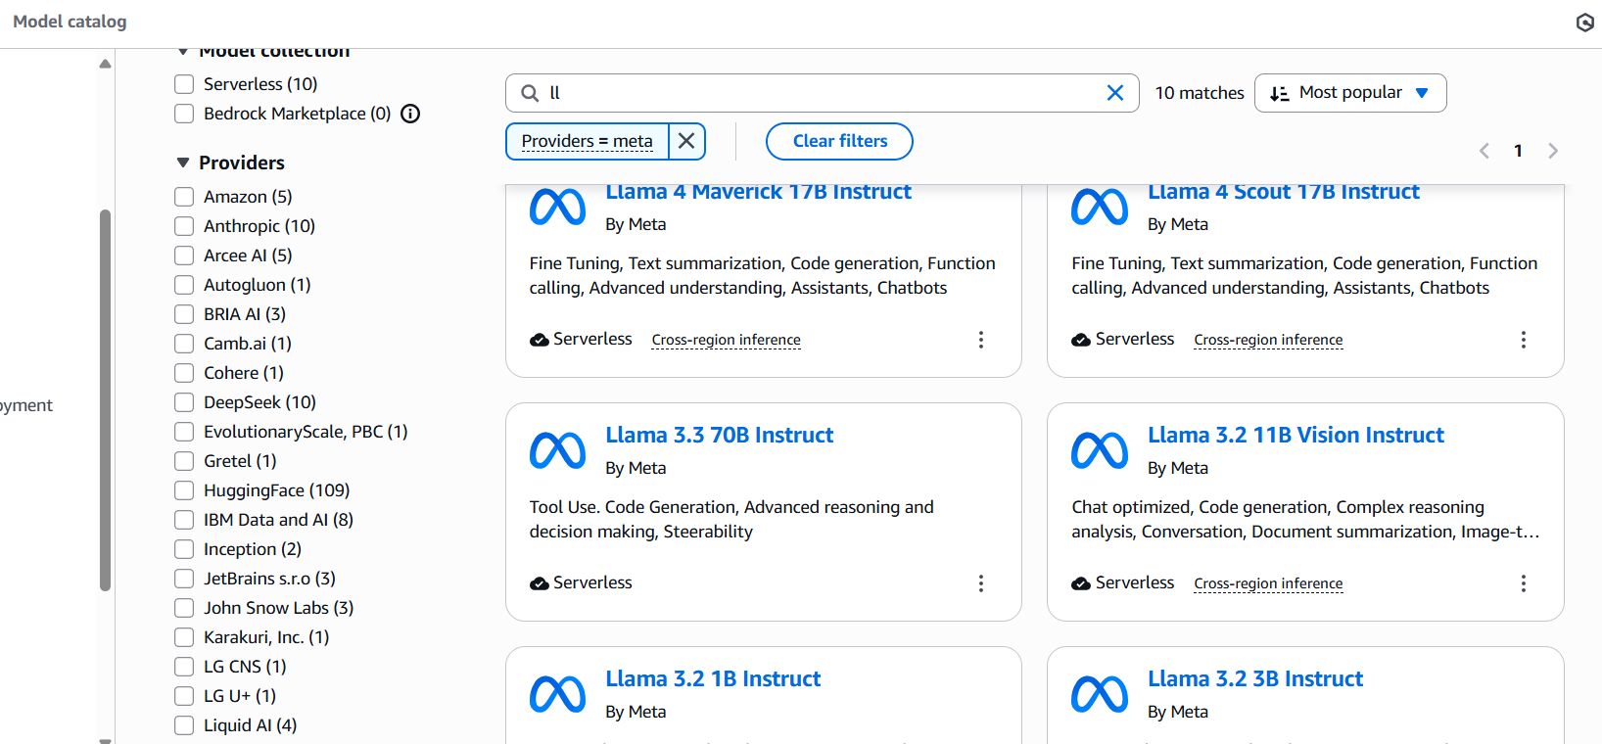The image size is (1602, 744).
Task: Open options menu for Llama 4 Scout card
Action: [1523, 340]
